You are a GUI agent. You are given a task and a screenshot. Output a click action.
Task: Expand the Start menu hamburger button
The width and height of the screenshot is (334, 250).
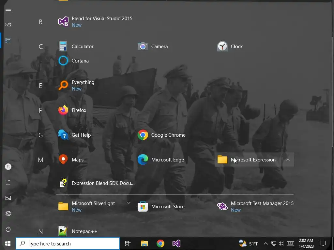pos(8,9)
